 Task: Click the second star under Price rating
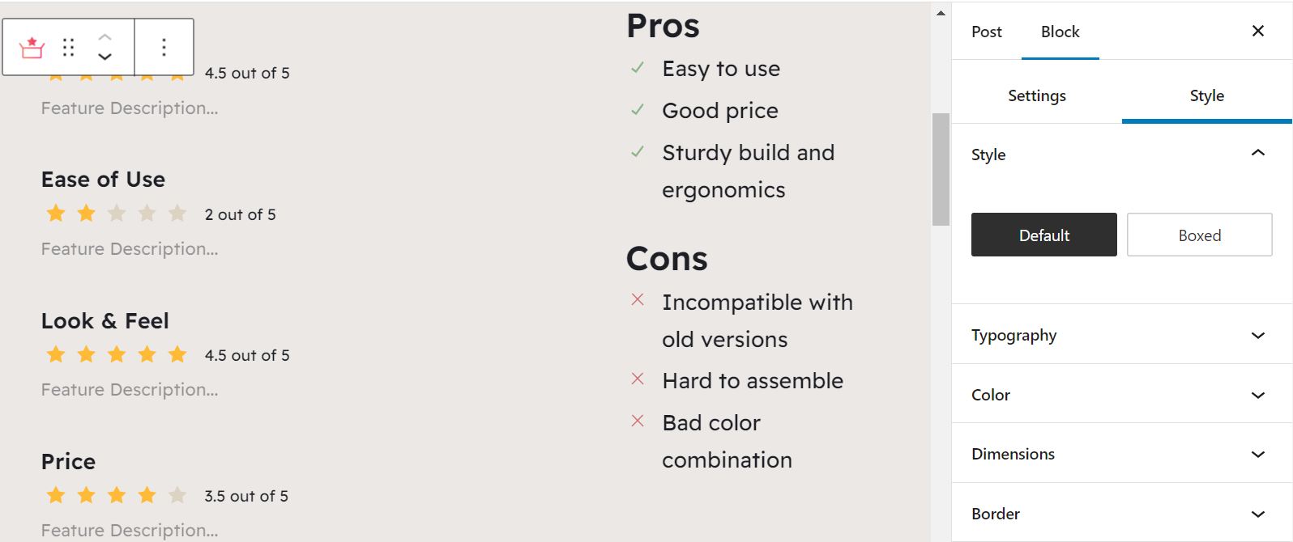click(x=86, y=494)
